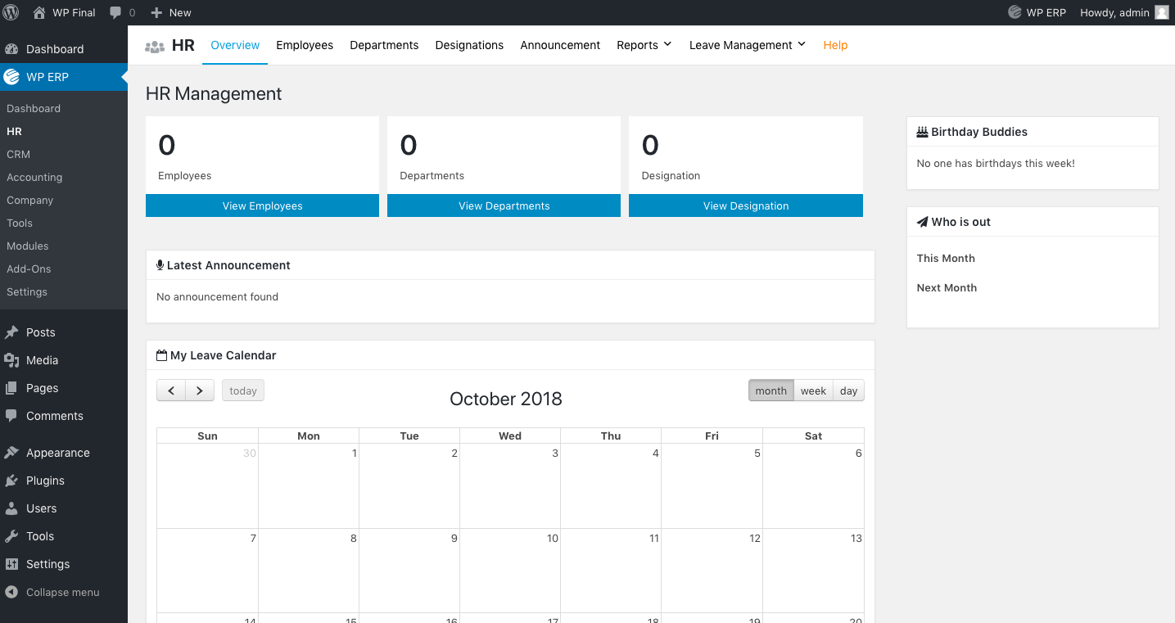This screenshot has width=1175, height=623.
Task: Select the Birthday Buddies cake icon
Action: click(924, 131)
